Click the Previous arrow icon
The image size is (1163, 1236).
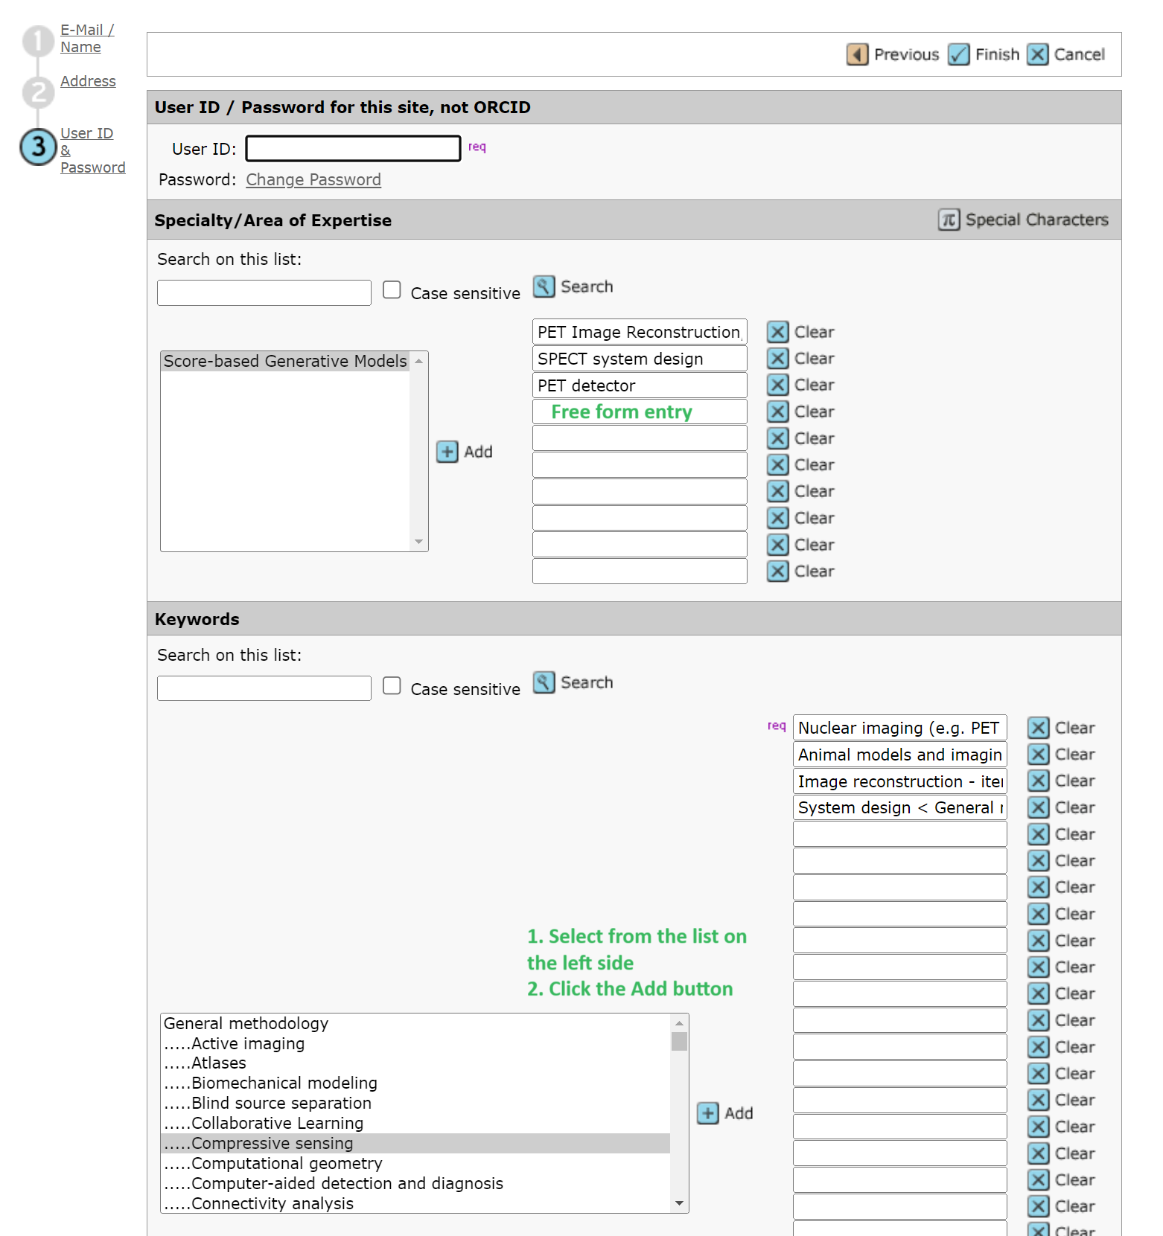pos(857,54)
